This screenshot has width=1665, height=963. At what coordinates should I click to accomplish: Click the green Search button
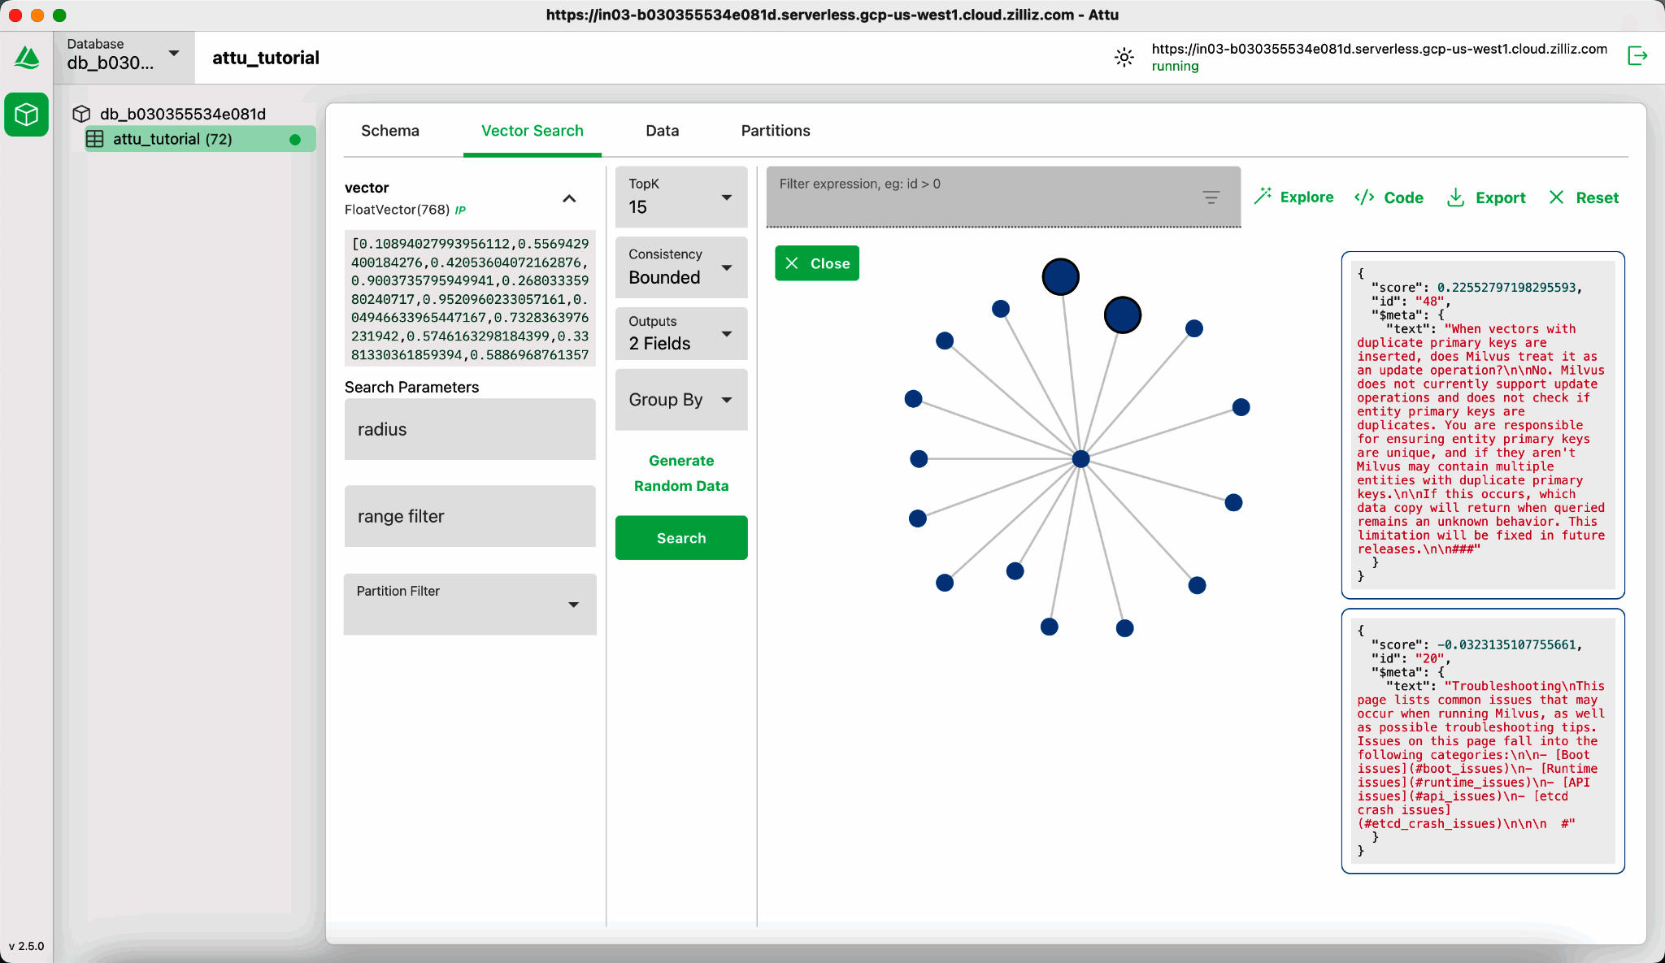pyautogui.click(x=680, y=538)
